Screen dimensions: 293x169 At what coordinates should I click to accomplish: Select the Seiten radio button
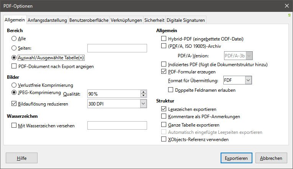[14, 48]
